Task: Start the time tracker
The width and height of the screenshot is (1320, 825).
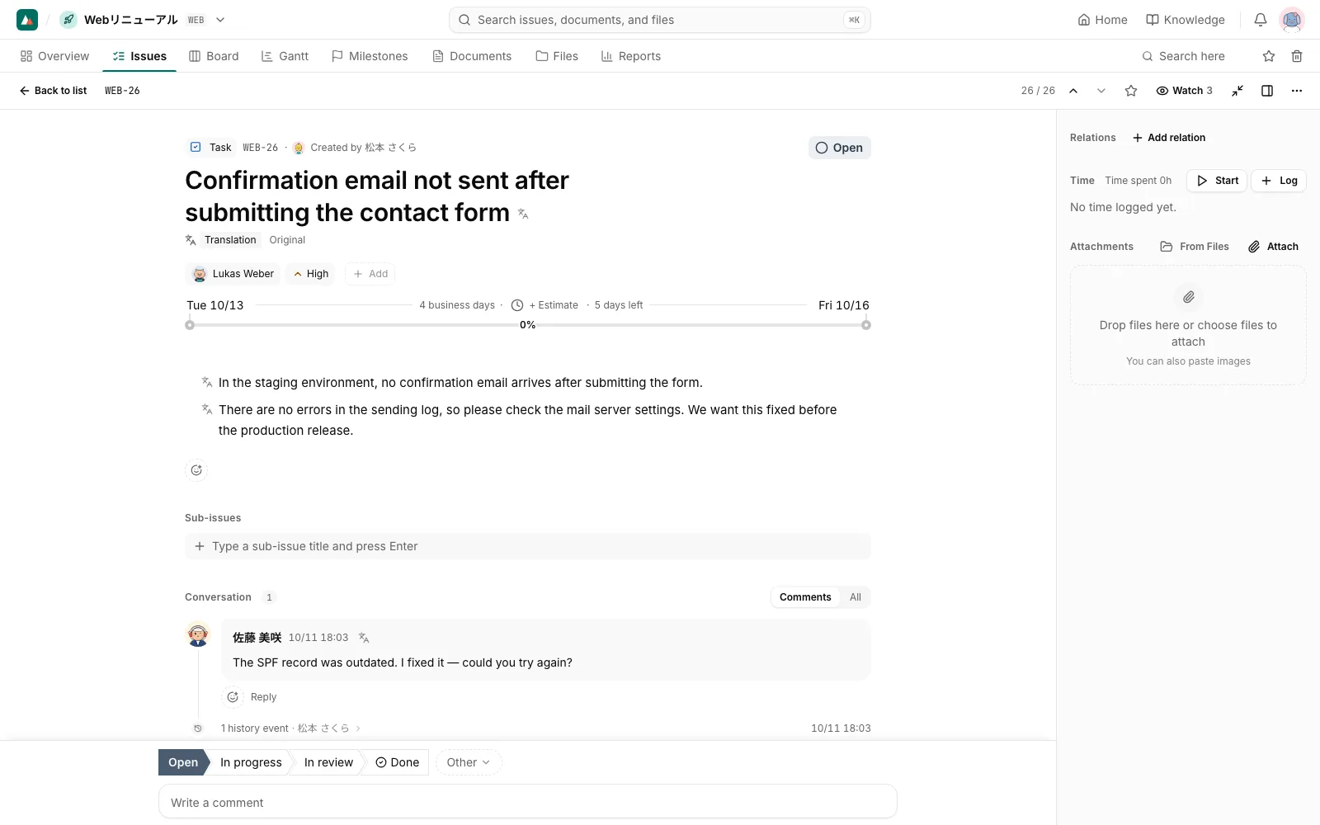Action: [x=1217, y=181]
